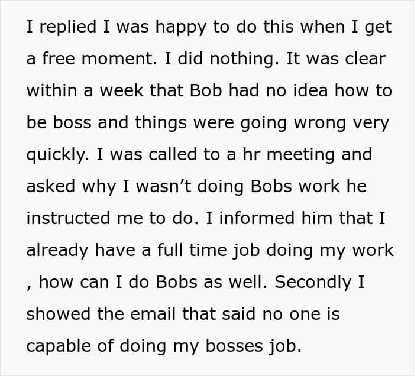Click the word "already"
414x376 pixels.
point(57,251)
